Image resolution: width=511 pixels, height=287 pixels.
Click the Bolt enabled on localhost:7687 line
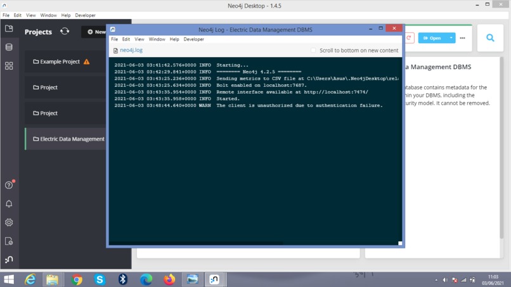click(210, 86)
